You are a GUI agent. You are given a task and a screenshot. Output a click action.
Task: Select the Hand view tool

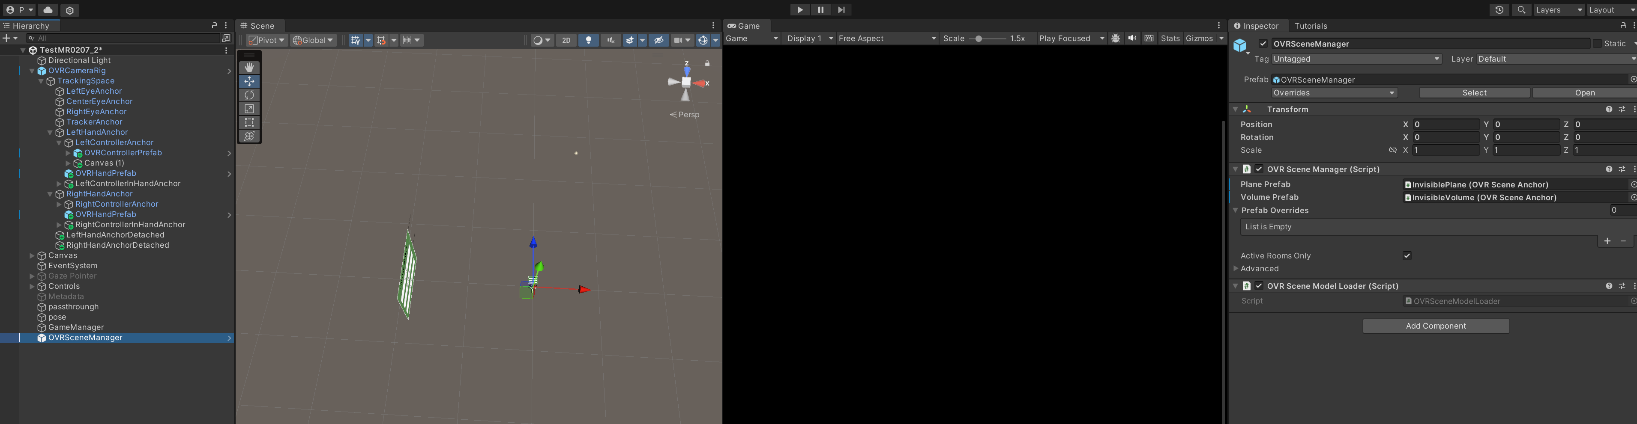click(x=249, y=67)
